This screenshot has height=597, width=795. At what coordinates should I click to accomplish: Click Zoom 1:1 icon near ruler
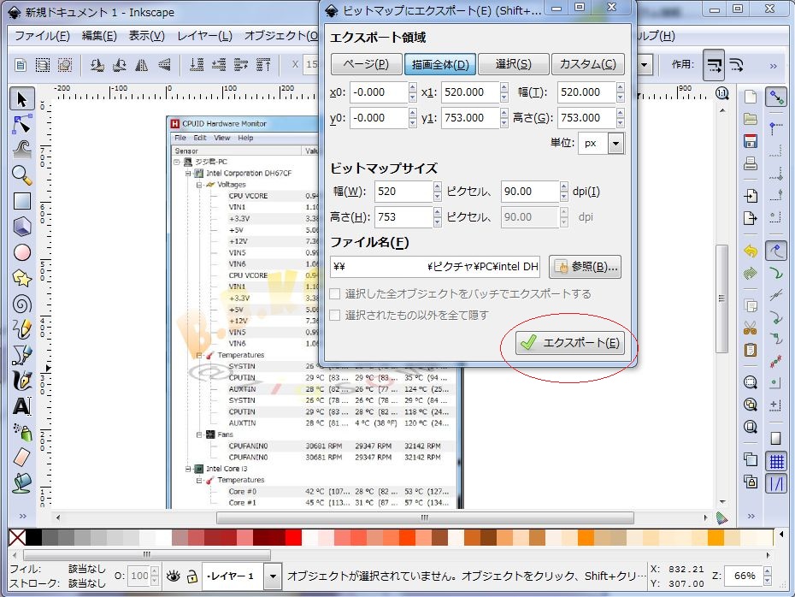[x=722, y=93]
